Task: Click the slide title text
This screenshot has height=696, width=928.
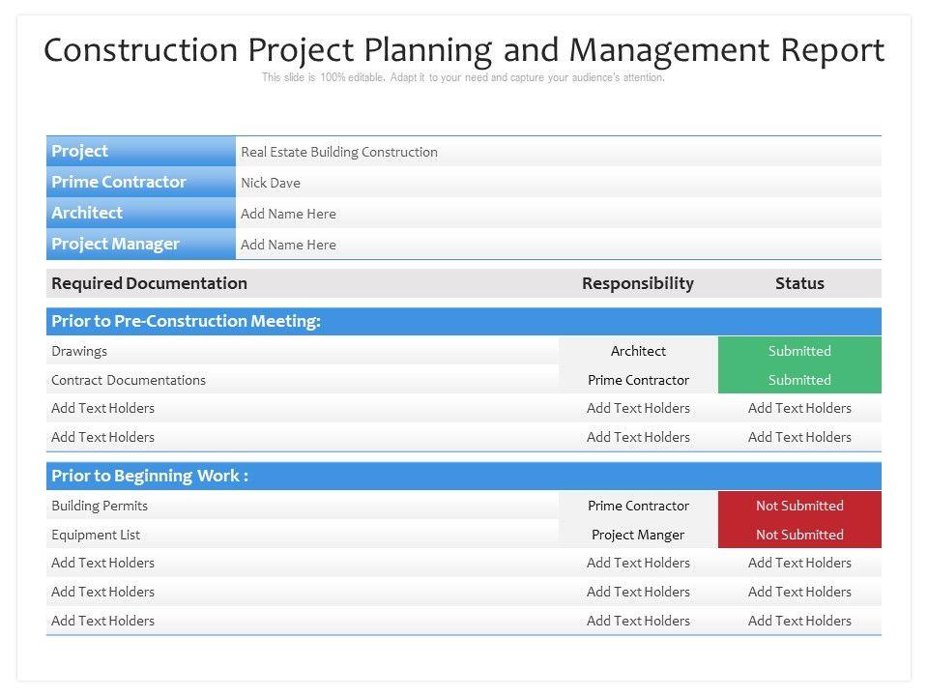Action: (x=464, y=49)
